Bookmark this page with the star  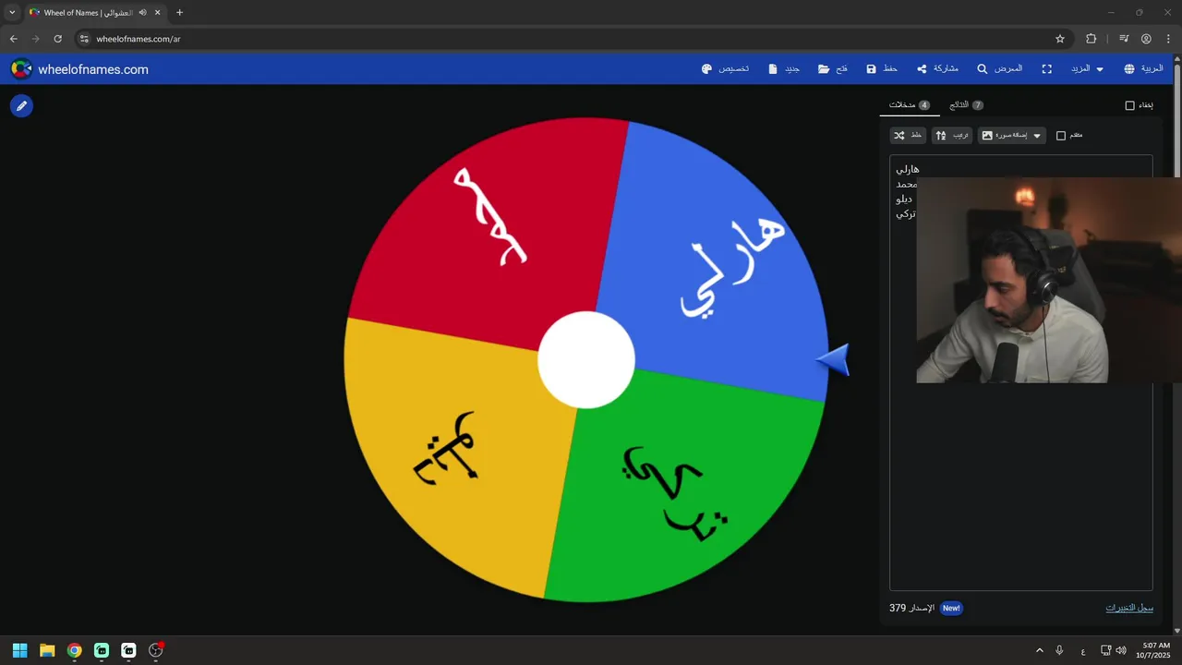point(1060,39)
